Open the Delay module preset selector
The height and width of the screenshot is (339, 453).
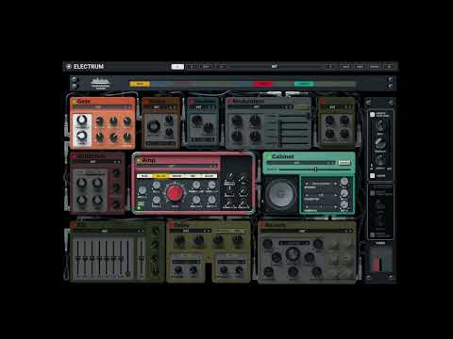coord(191,231)
